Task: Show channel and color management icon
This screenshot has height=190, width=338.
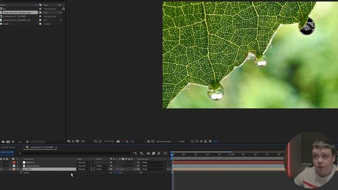Action: (x=127, y=141)
